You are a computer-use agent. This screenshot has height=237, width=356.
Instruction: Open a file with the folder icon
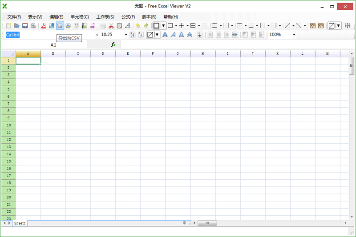pos(16,26)
